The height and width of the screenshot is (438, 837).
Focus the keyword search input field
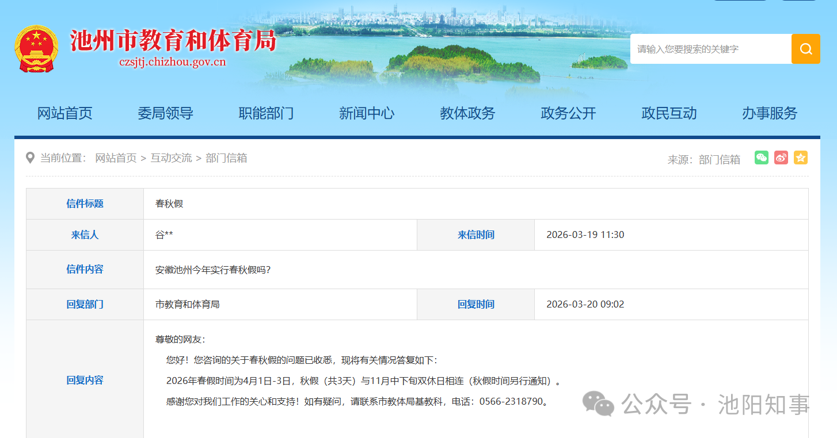pyautogui.click(x=711, y=49)
